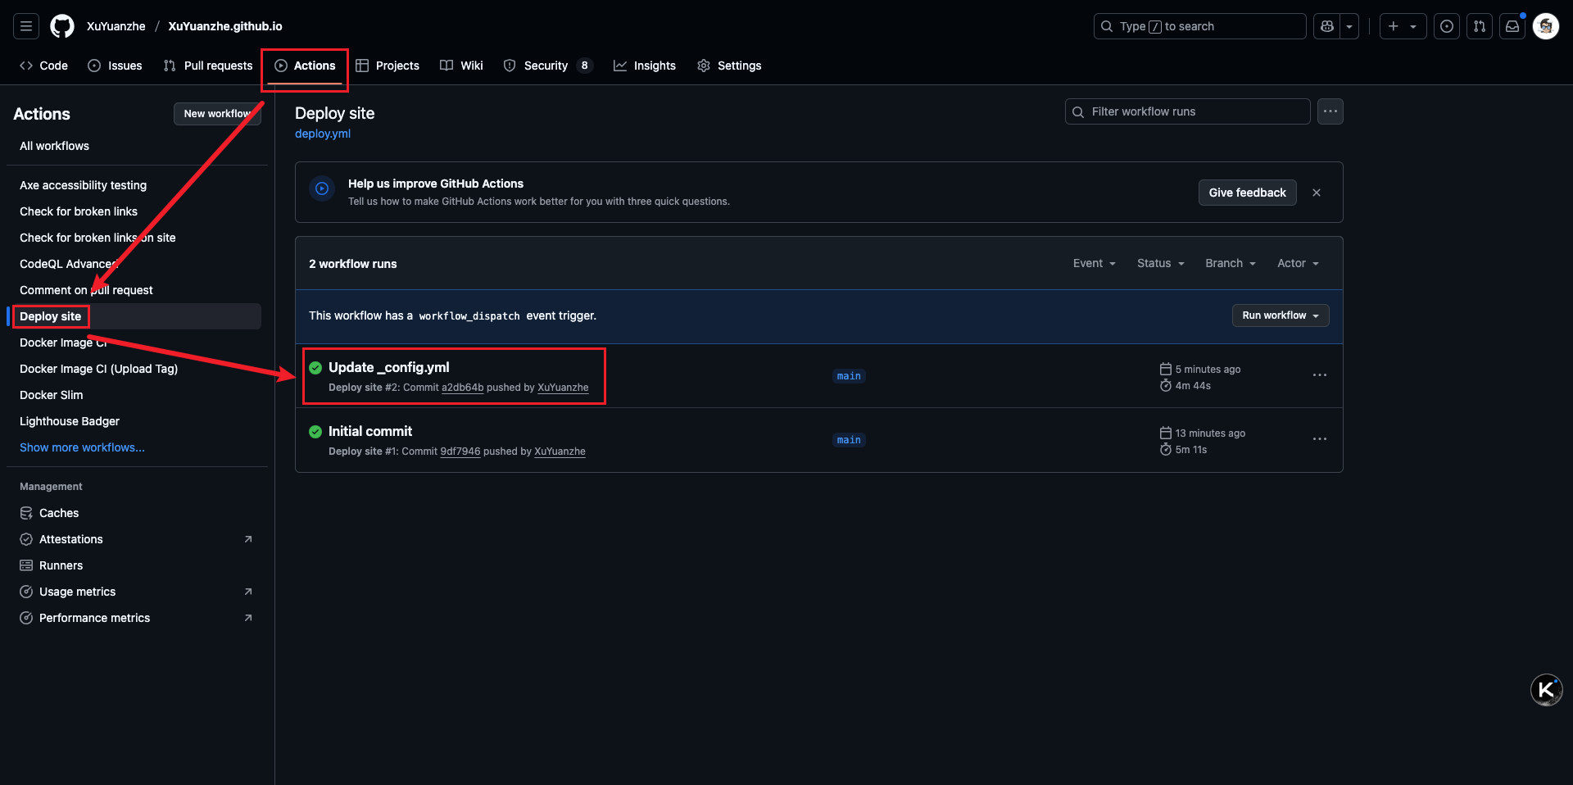Dismiss the Help us improve banner
The width and height of the screenshot is (1573, 785).
(x=1317, y=193)
